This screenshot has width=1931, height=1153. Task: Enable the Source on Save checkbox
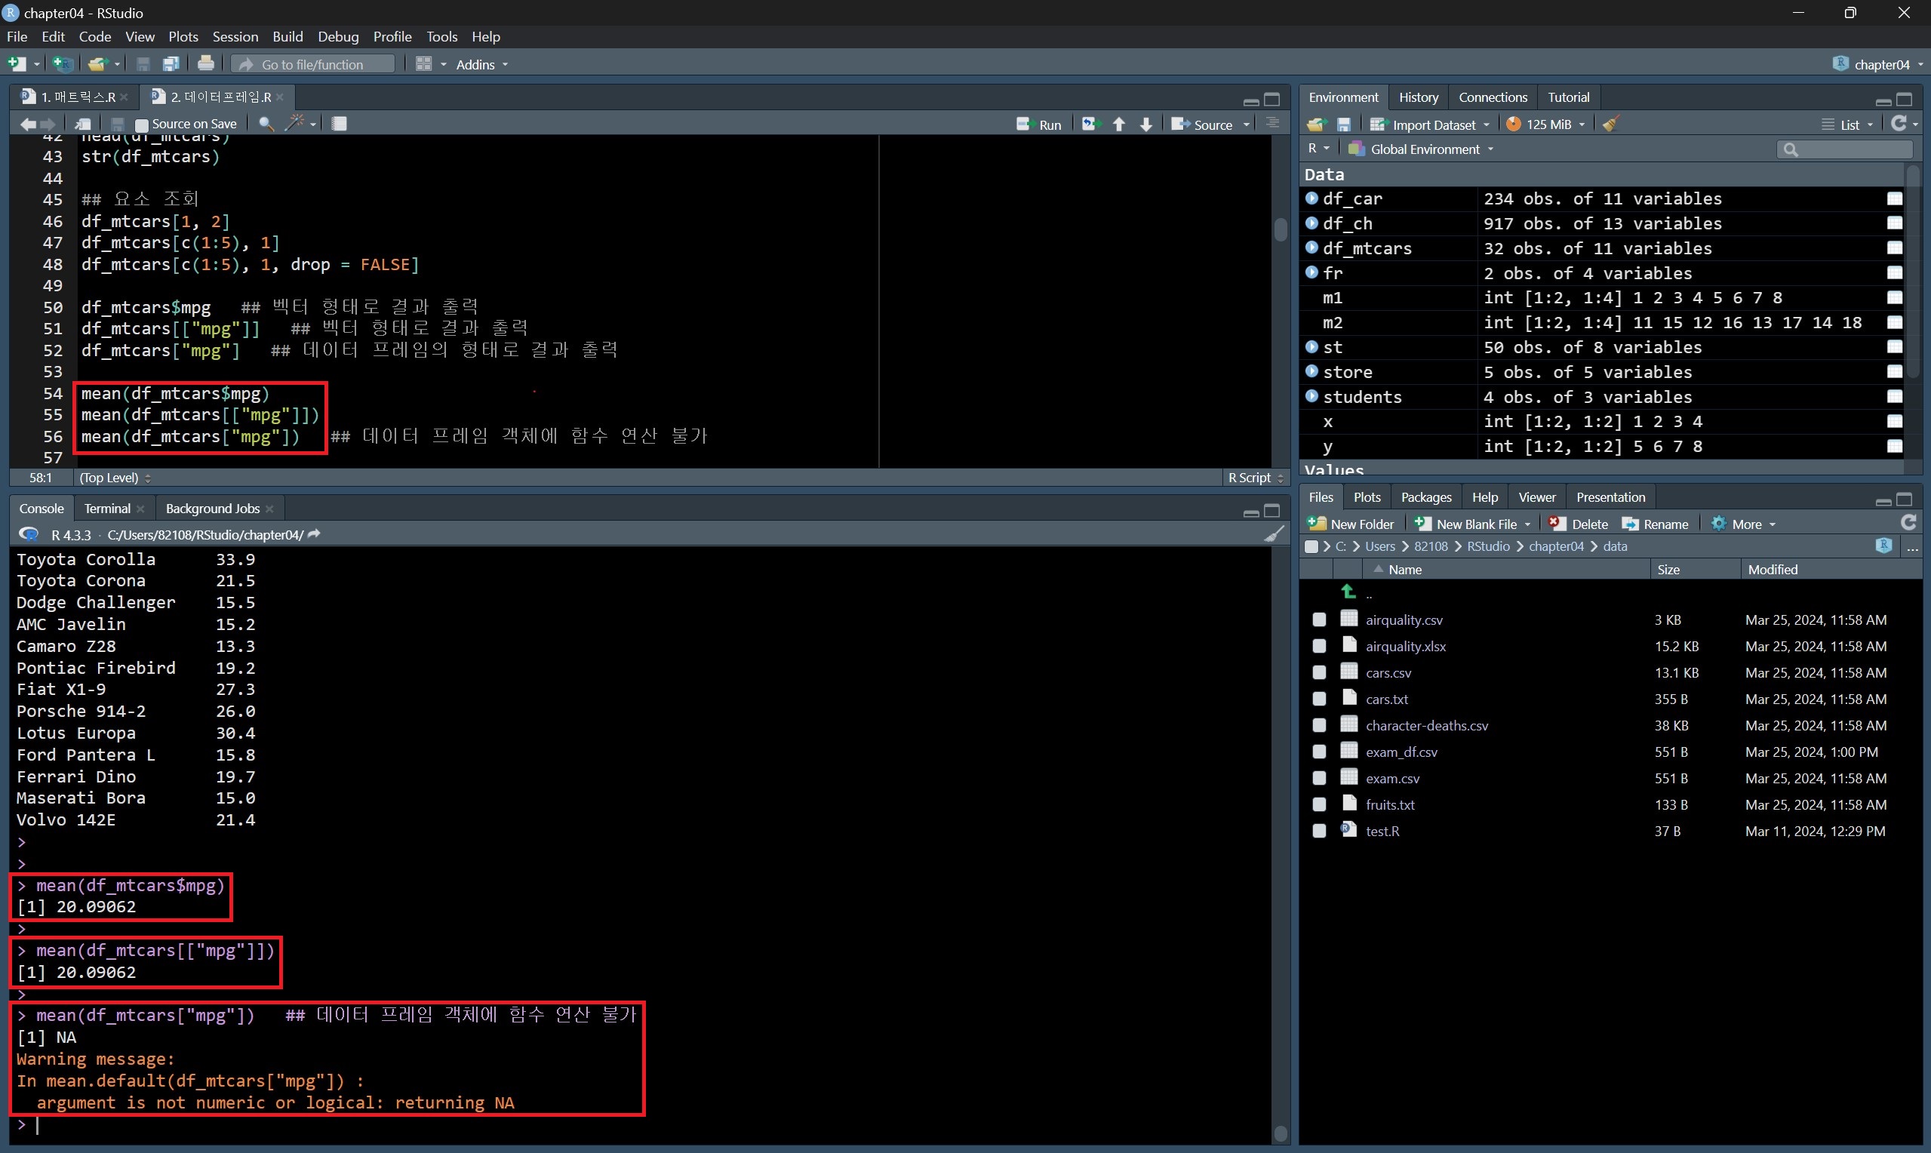click(x=141, y=125)
